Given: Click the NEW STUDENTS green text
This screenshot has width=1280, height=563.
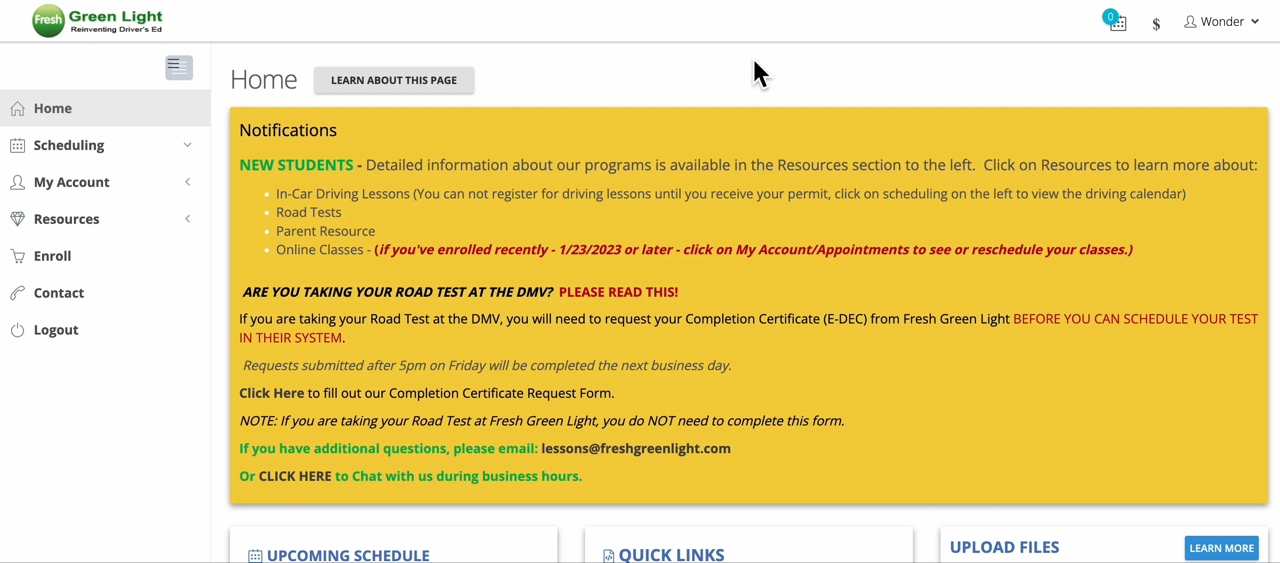Looking at the screenshot, I should pos(296,165).
